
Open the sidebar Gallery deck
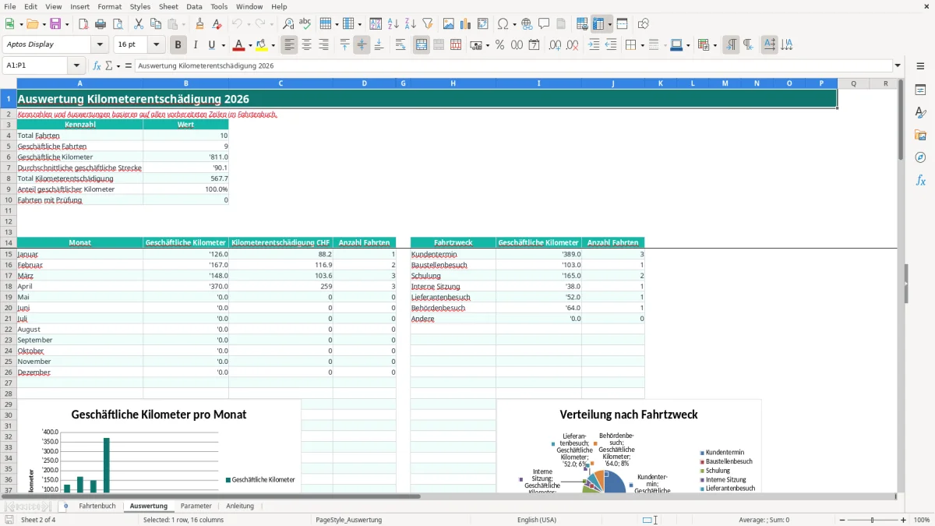920,136
